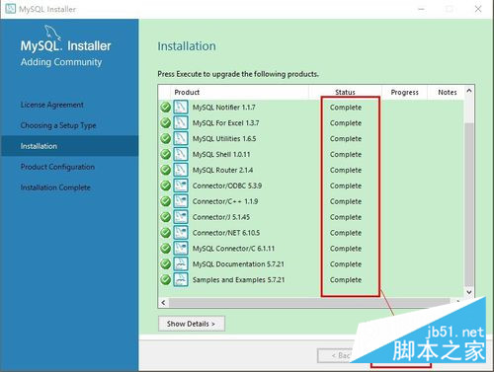This screenshot has width=494, height=372.
Task: Select the Connector/J 5.1.45 row name
Action: pyautogui.click(x=221, y=217)
